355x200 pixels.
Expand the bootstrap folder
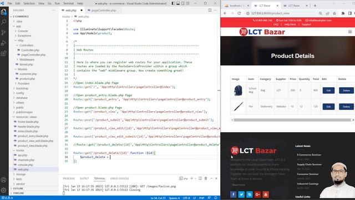pyautogui.click(x=22, y=88)
